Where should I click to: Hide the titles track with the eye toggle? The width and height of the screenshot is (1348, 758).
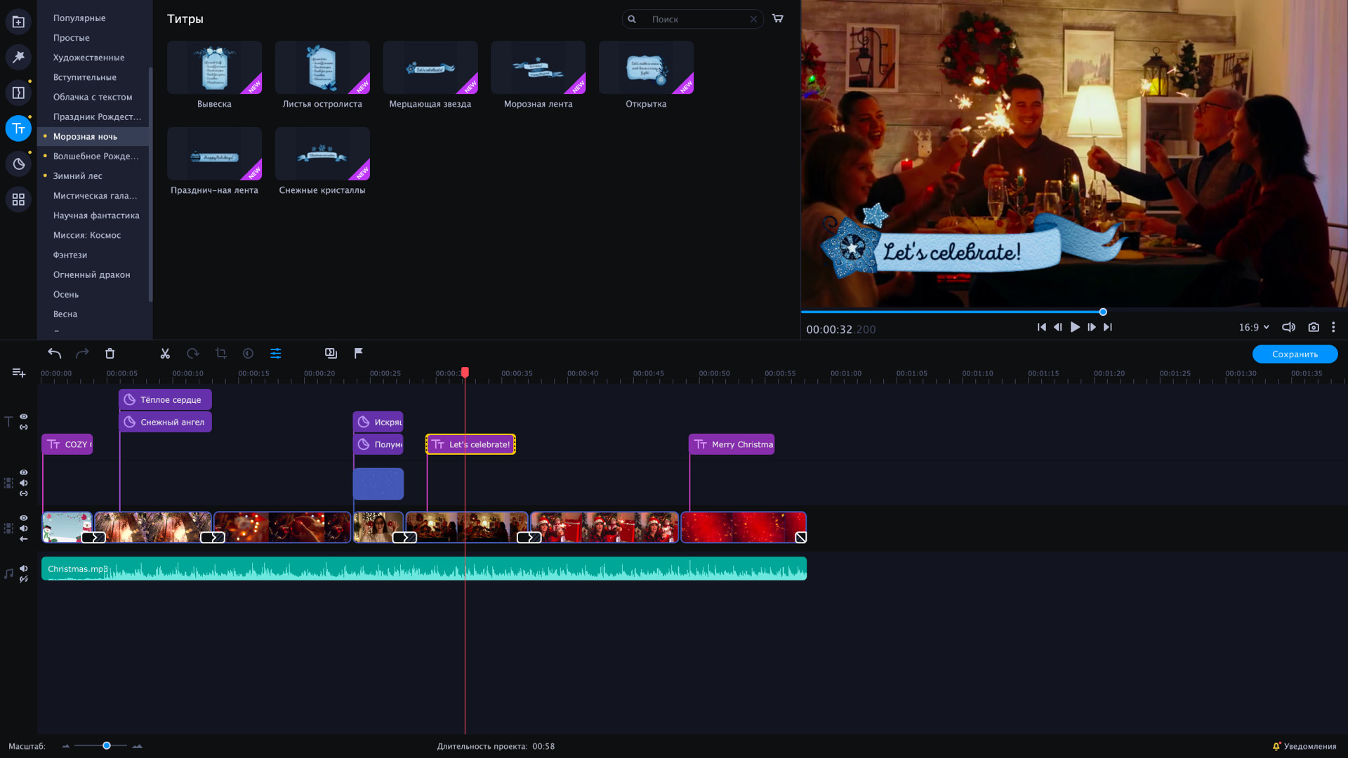tap(23, 416)
